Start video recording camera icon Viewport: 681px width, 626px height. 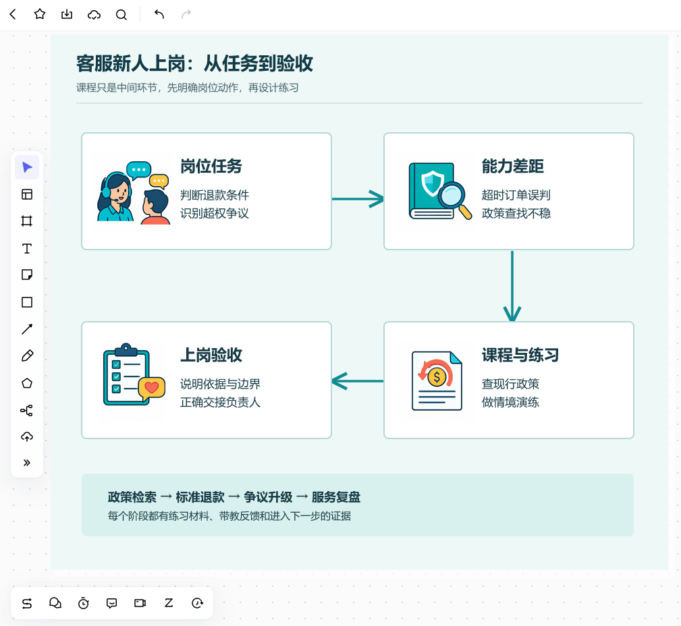pyautogui.click(x=140, y=603)
